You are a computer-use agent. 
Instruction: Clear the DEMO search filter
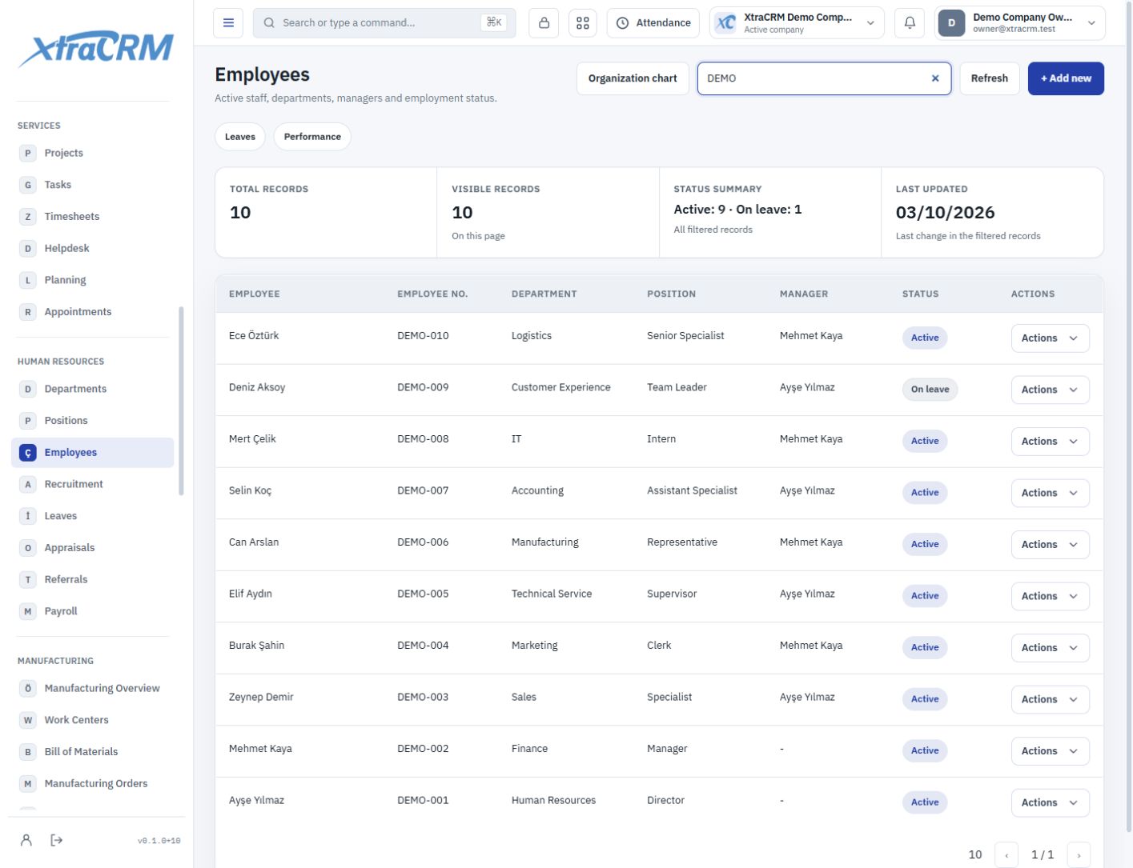935,78
